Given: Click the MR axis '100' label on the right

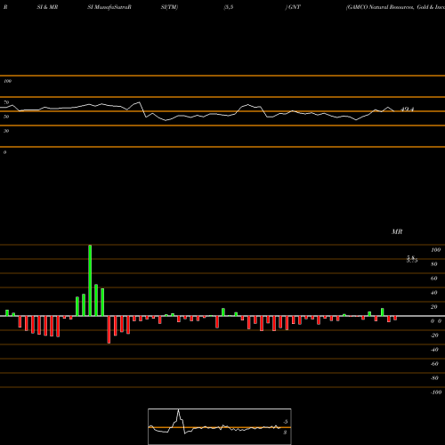Looking at the screenshot, I should pyautogui.click(x=435, y=250).
